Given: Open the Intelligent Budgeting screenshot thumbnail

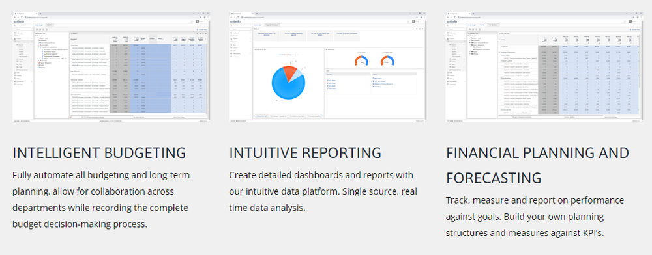Looking at the screenshot, I should [111, 67].
